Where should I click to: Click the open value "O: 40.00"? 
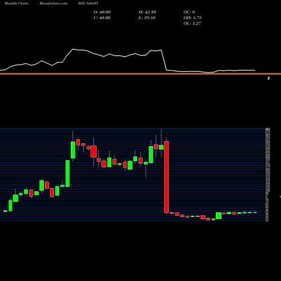pyautogui.click(x=102, y=12)
